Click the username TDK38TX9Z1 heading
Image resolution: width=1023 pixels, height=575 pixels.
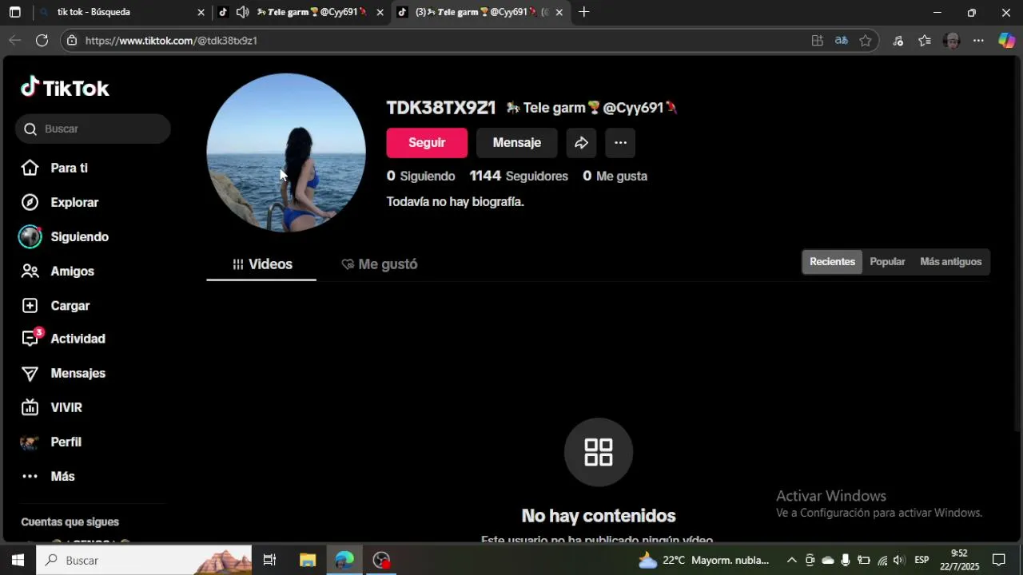tap(441, 108)
